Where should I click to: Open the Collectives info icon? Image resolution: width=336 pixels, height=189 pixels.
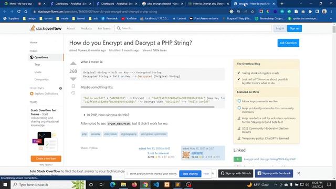click(60, 88)
